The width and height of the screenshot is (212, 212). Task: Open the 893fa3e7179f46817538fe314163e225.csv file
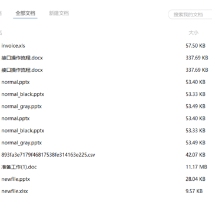coord(48,155)
